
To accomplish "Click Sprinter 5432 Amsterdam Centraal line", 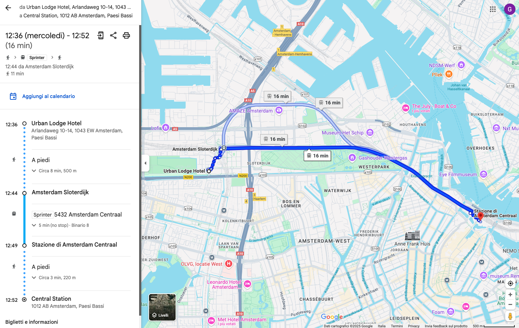I will coord(77,214).
